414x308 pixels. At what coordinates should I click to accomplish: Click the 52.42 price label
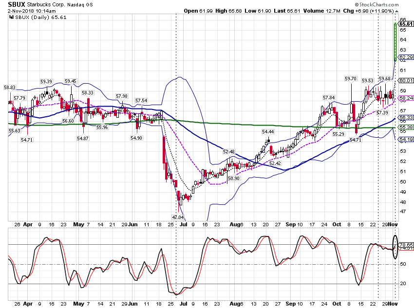(x=275, y=163)
